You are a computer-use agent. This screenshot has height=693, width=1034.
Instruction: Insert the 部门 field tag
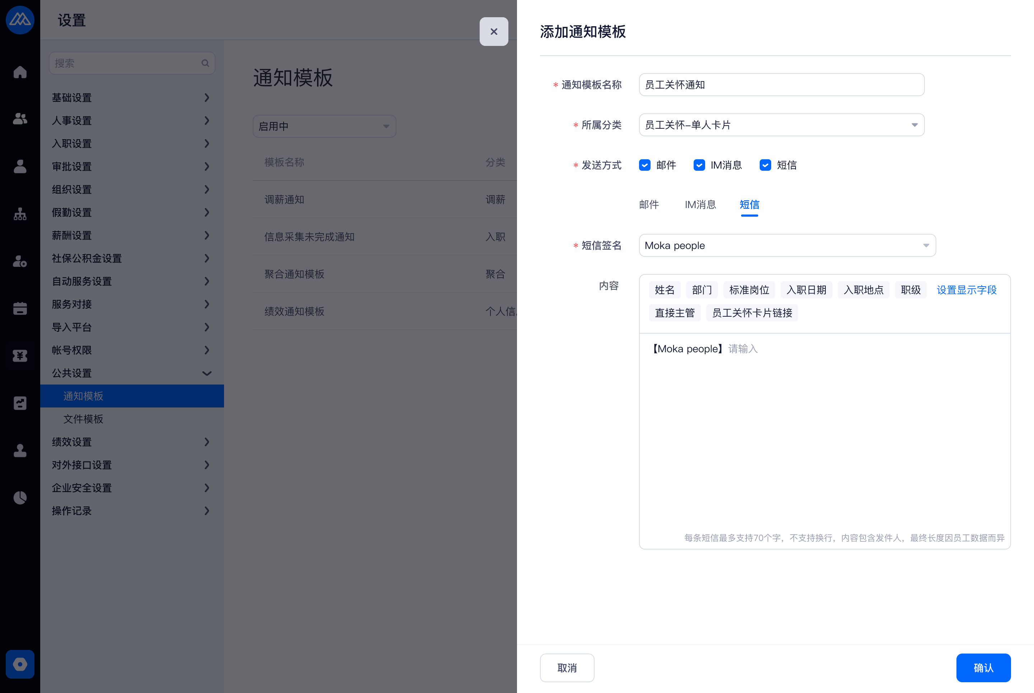click(702, 290)
